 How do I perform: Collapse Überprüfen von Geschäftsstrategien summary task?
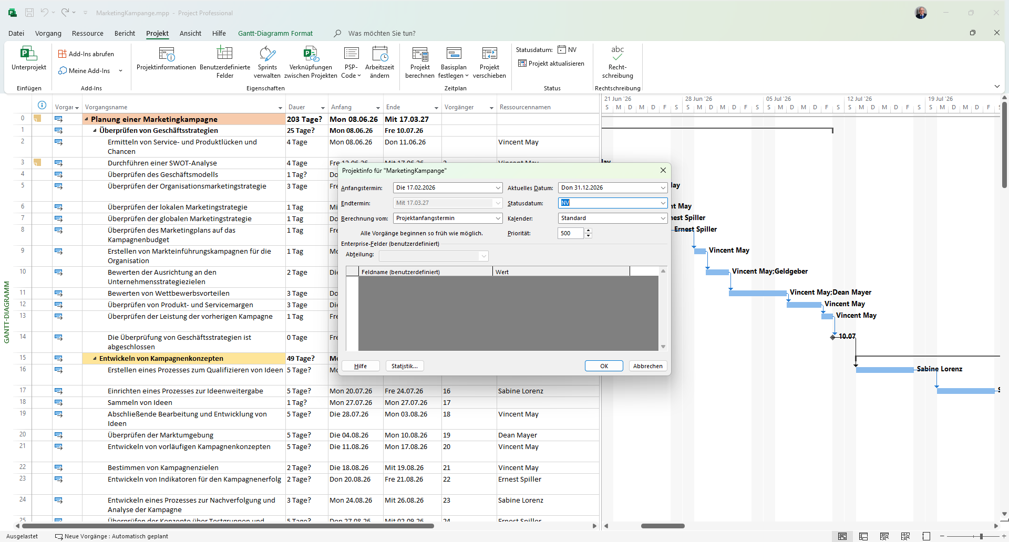tap(95, 131)
